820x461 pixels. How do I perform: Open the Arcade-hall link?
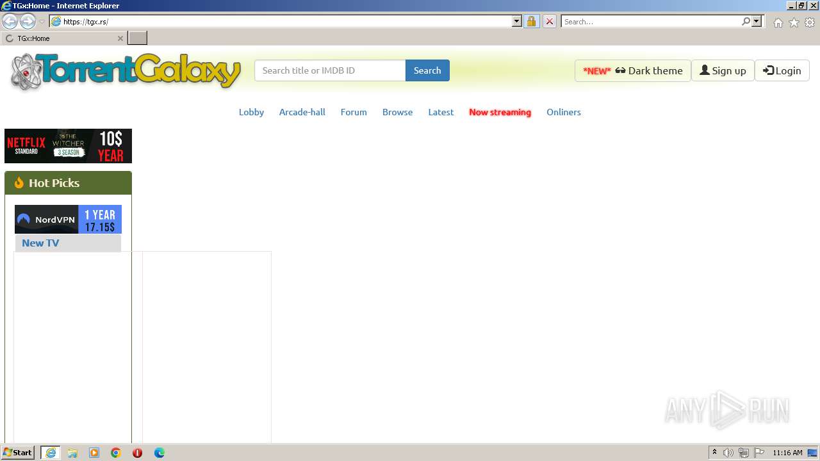pyautogui.click(x=302, y=112)
